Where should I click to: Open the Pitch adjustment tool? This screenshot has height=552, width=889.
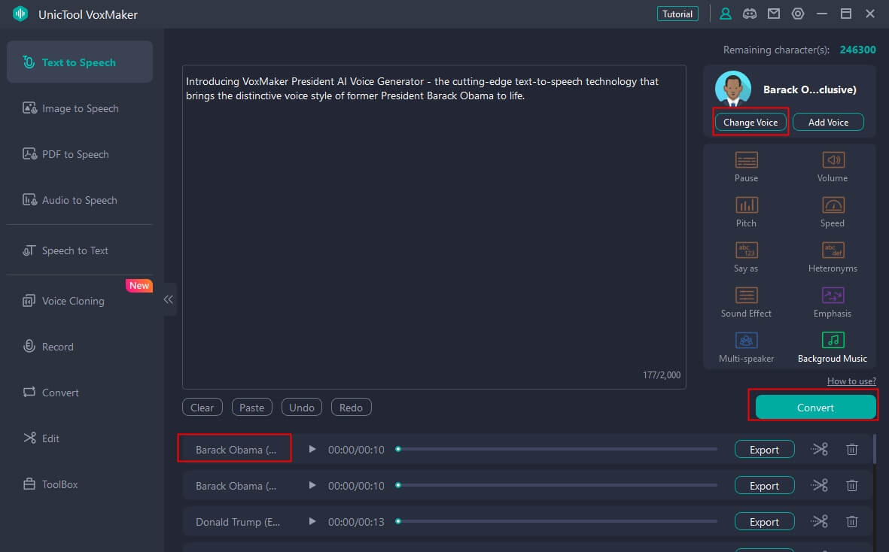[746, 205]
